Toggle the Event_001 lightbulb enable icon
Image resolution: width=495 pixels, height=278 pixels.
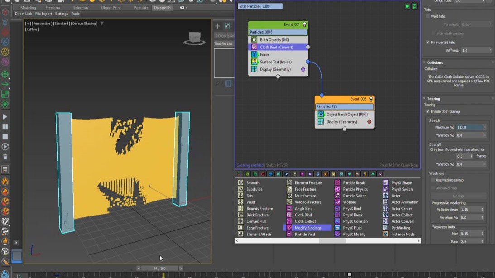coord(304,24)
